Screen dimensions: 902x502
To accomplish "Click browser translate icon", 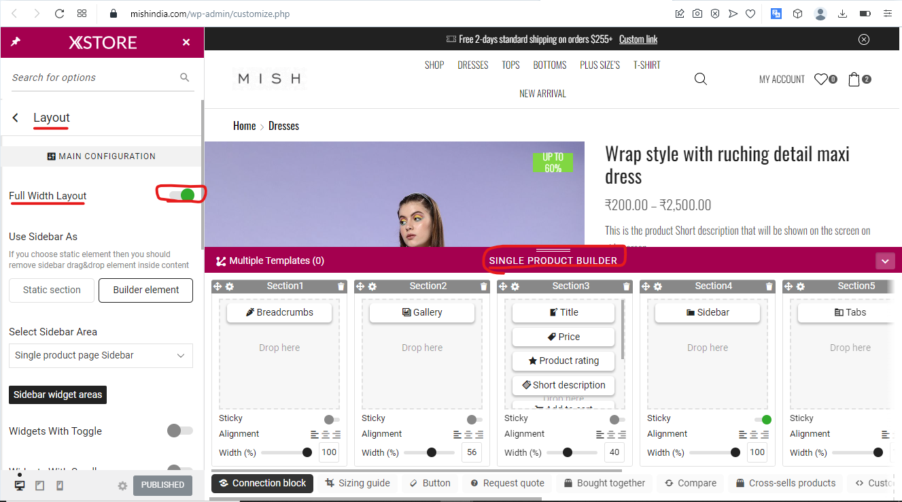I will (776, 14).
